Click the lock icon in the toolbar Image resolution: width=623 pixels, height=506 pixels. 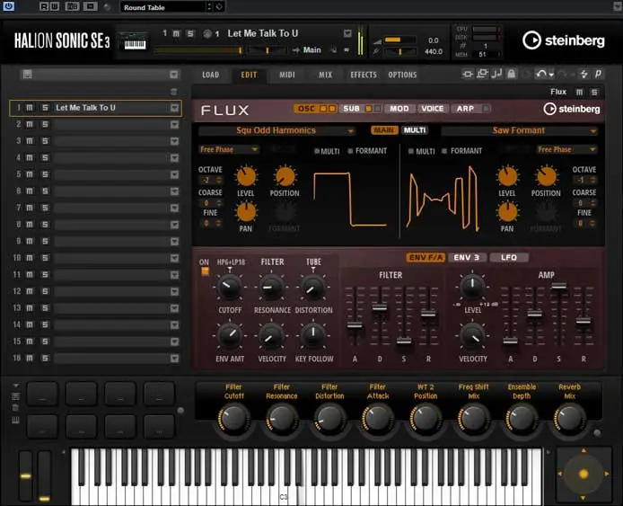(511, 74)
